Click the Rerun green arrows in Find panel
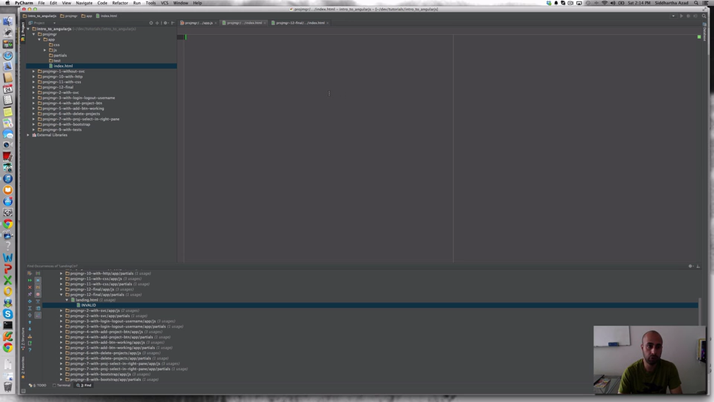714x402 pixels. pos(30,280)
